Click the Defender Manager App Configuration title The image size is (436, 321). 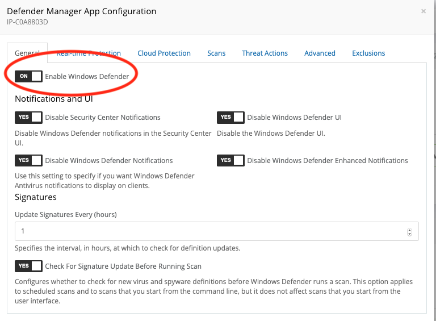82,11
